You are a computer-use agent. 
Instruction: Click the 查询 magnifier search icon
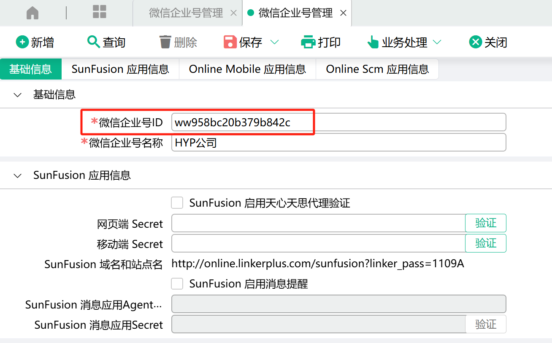(x=93, y=42)
